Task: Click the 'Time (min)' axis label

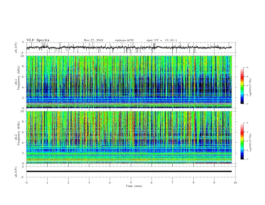Action: tap(134, 186)
